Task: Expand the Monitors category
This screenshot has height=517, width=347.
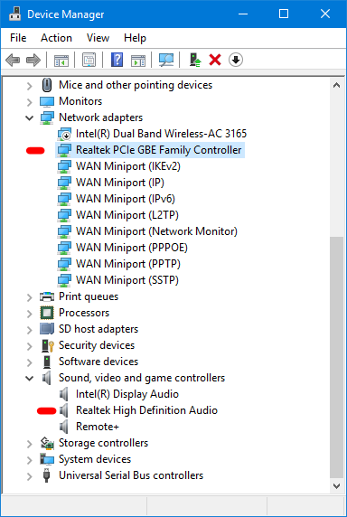Action: [29, 102]
